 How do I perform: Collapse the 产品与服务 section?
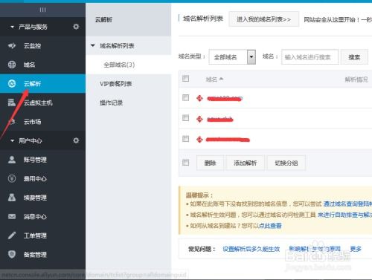(12, 27)
